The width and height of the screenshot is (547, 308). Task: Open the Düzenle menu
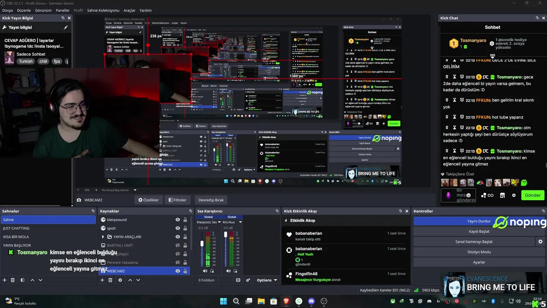pyautogui.click(x=24, y=10)
